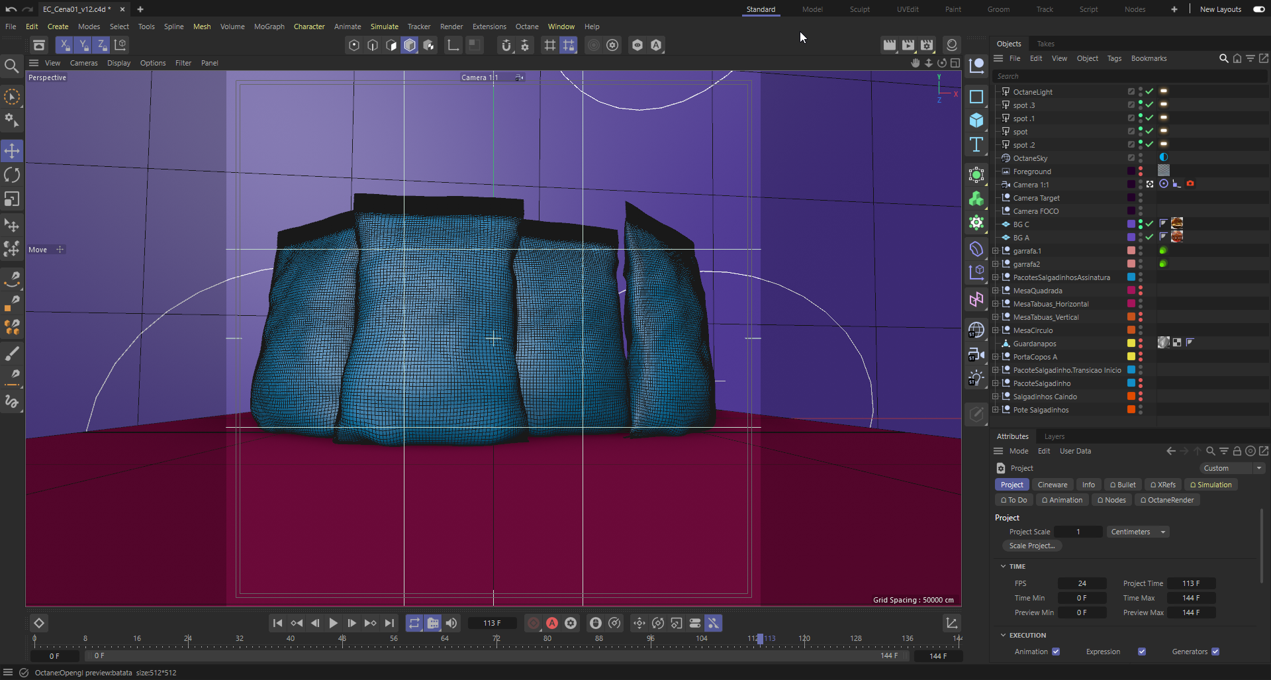Select the Scale tool

point(12,199)
